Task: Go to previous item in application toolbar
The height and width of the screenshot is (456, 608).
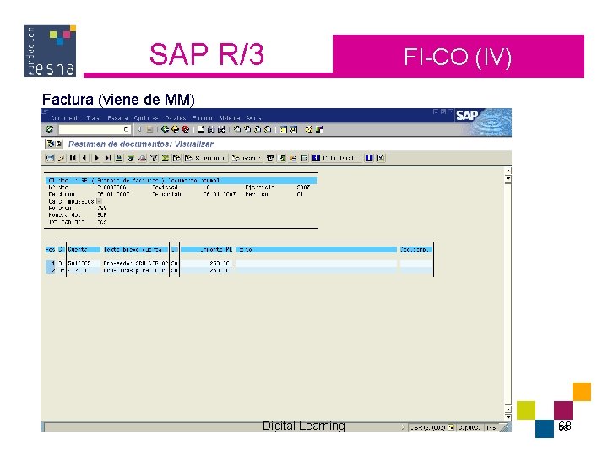Action: point(84,158)
